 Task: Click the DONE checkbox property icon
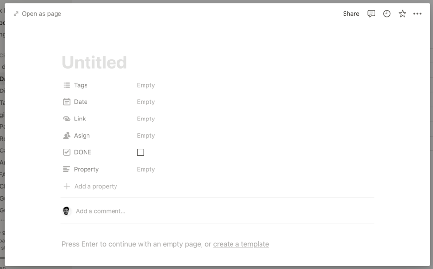67,152
